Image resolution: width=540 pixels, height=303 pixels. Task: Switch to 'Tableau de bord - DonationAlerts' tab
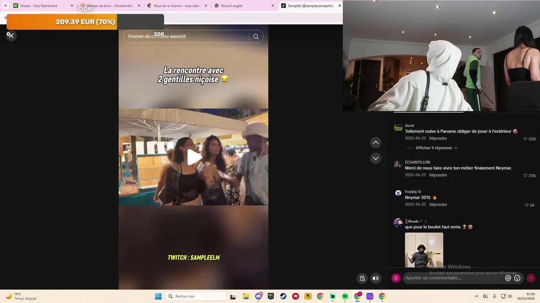(x=108, y=6)
